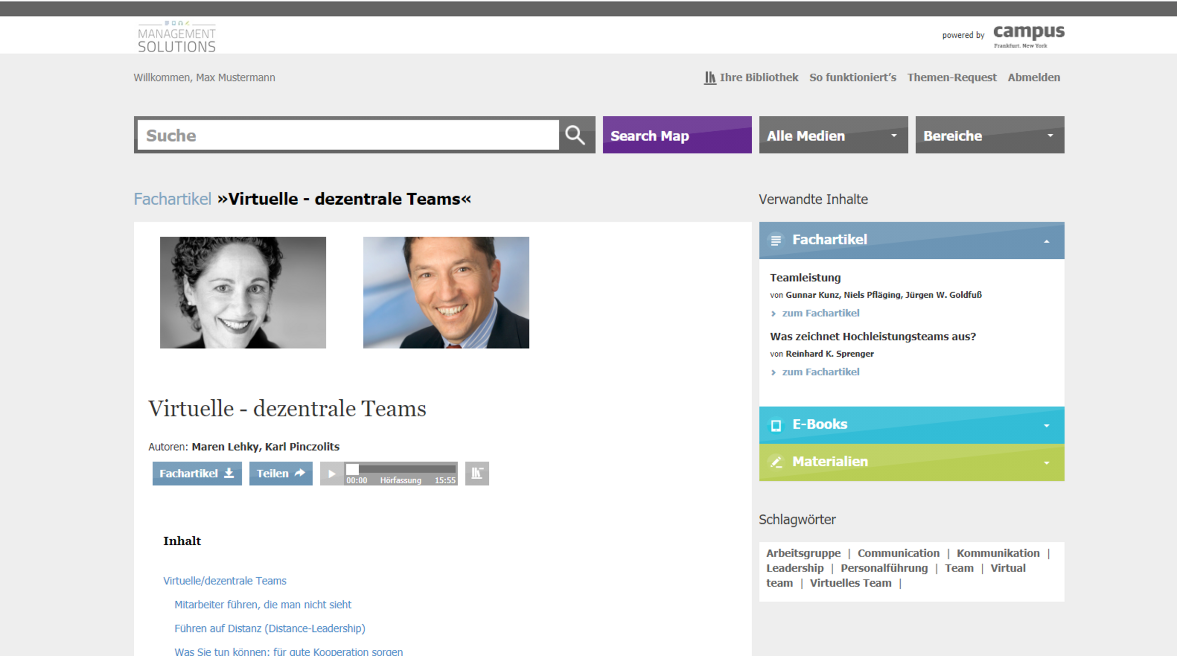Open Was zeichnet Hochleistungsteams aus? title
Screen dimensions: 1177x656
(873, 337)
